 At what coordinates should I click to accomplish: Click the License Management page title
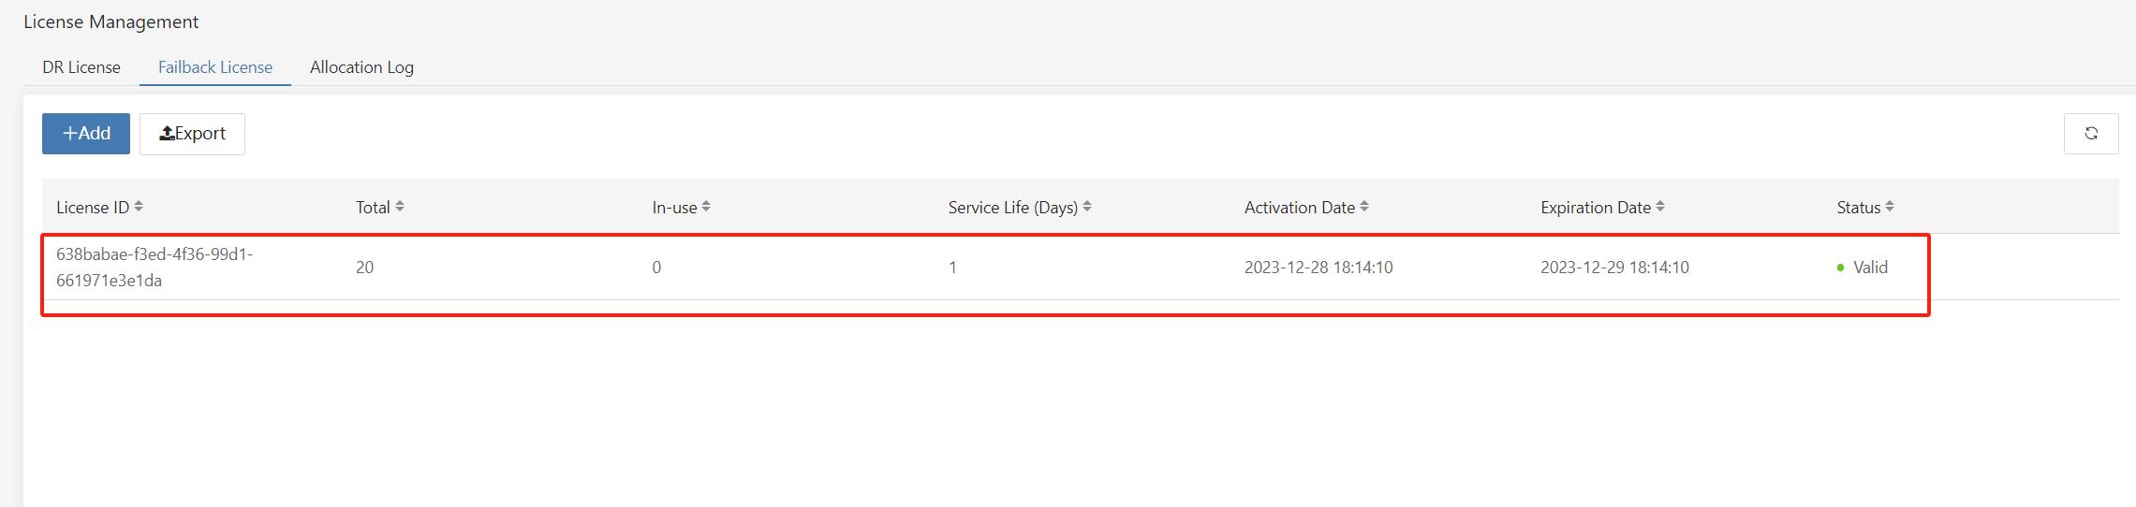point(110,22)
